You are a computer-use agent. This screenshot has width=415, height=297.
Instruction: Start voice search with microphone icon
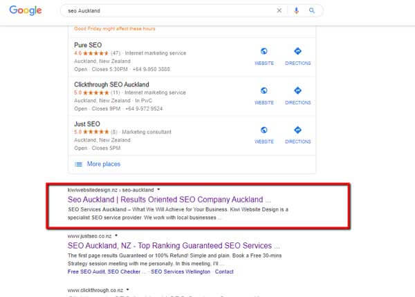tap(297, 11)
